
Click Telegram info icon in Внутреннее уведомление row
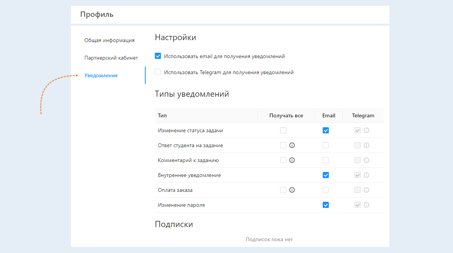(x=366, y=175)
